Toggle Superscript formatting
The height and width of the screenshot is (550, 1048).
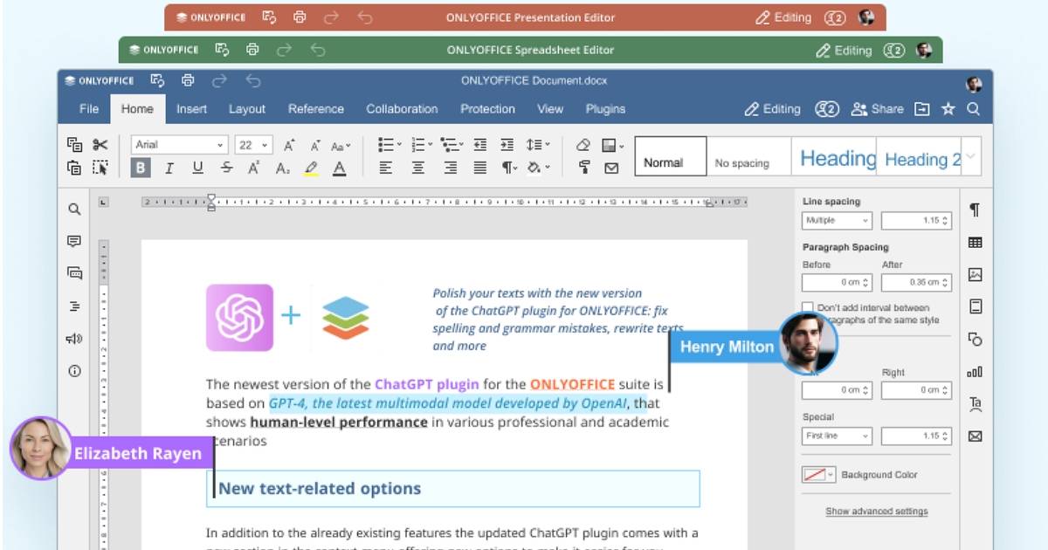click(254, 168)
